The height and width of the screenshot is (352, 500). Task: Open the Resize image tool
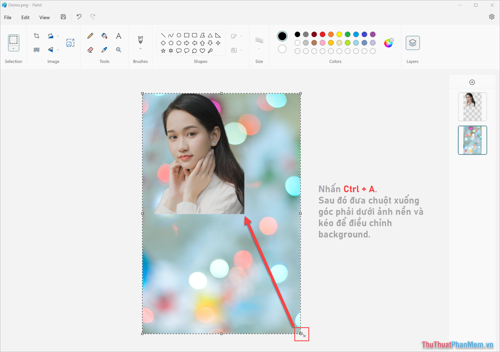[70, 43]
